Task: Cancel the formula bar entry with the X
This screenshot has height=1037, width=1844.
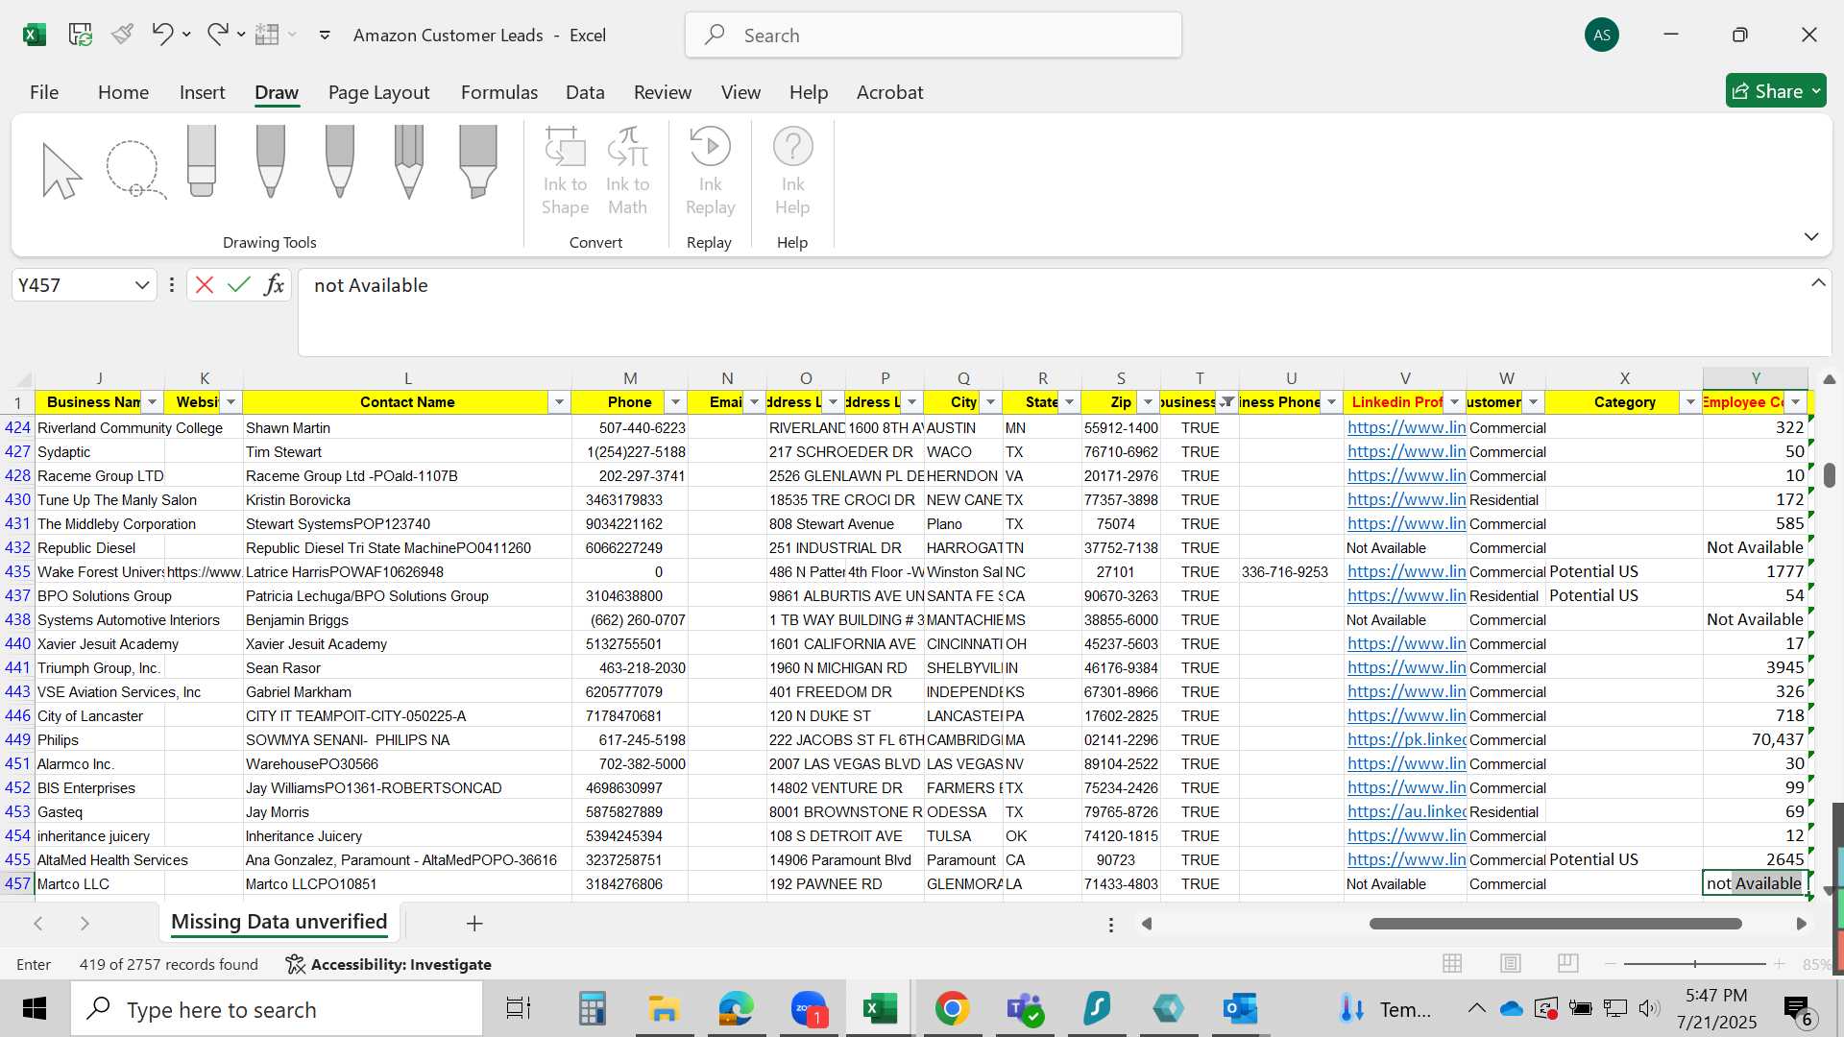Action: tap(205, 285)
